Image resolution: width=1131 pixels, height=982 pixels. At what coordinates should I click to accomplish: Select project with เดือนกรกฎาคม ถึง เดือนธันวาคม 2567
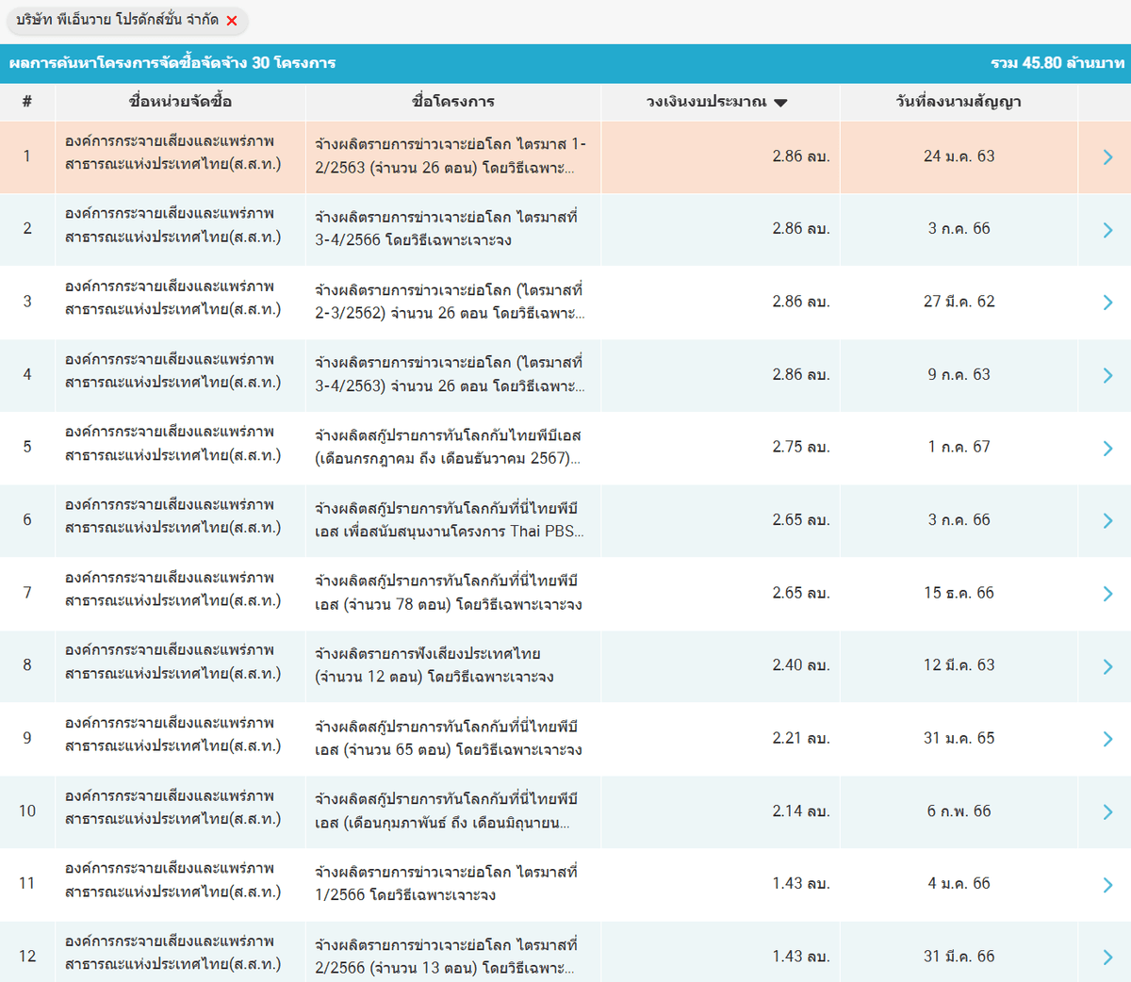[449, 447]
